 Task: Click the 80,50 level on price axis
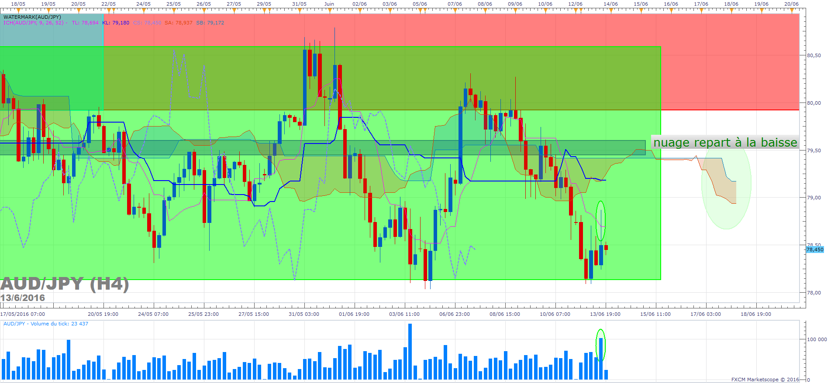point(814,55)
